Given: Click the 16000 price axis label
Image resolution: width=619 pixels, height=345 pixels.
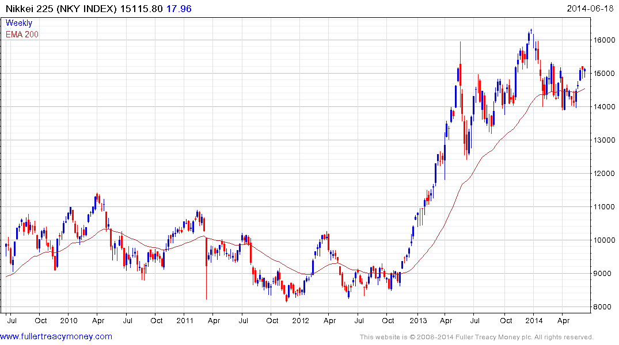Looking at the screenshot, I should [x=604, y=40].
